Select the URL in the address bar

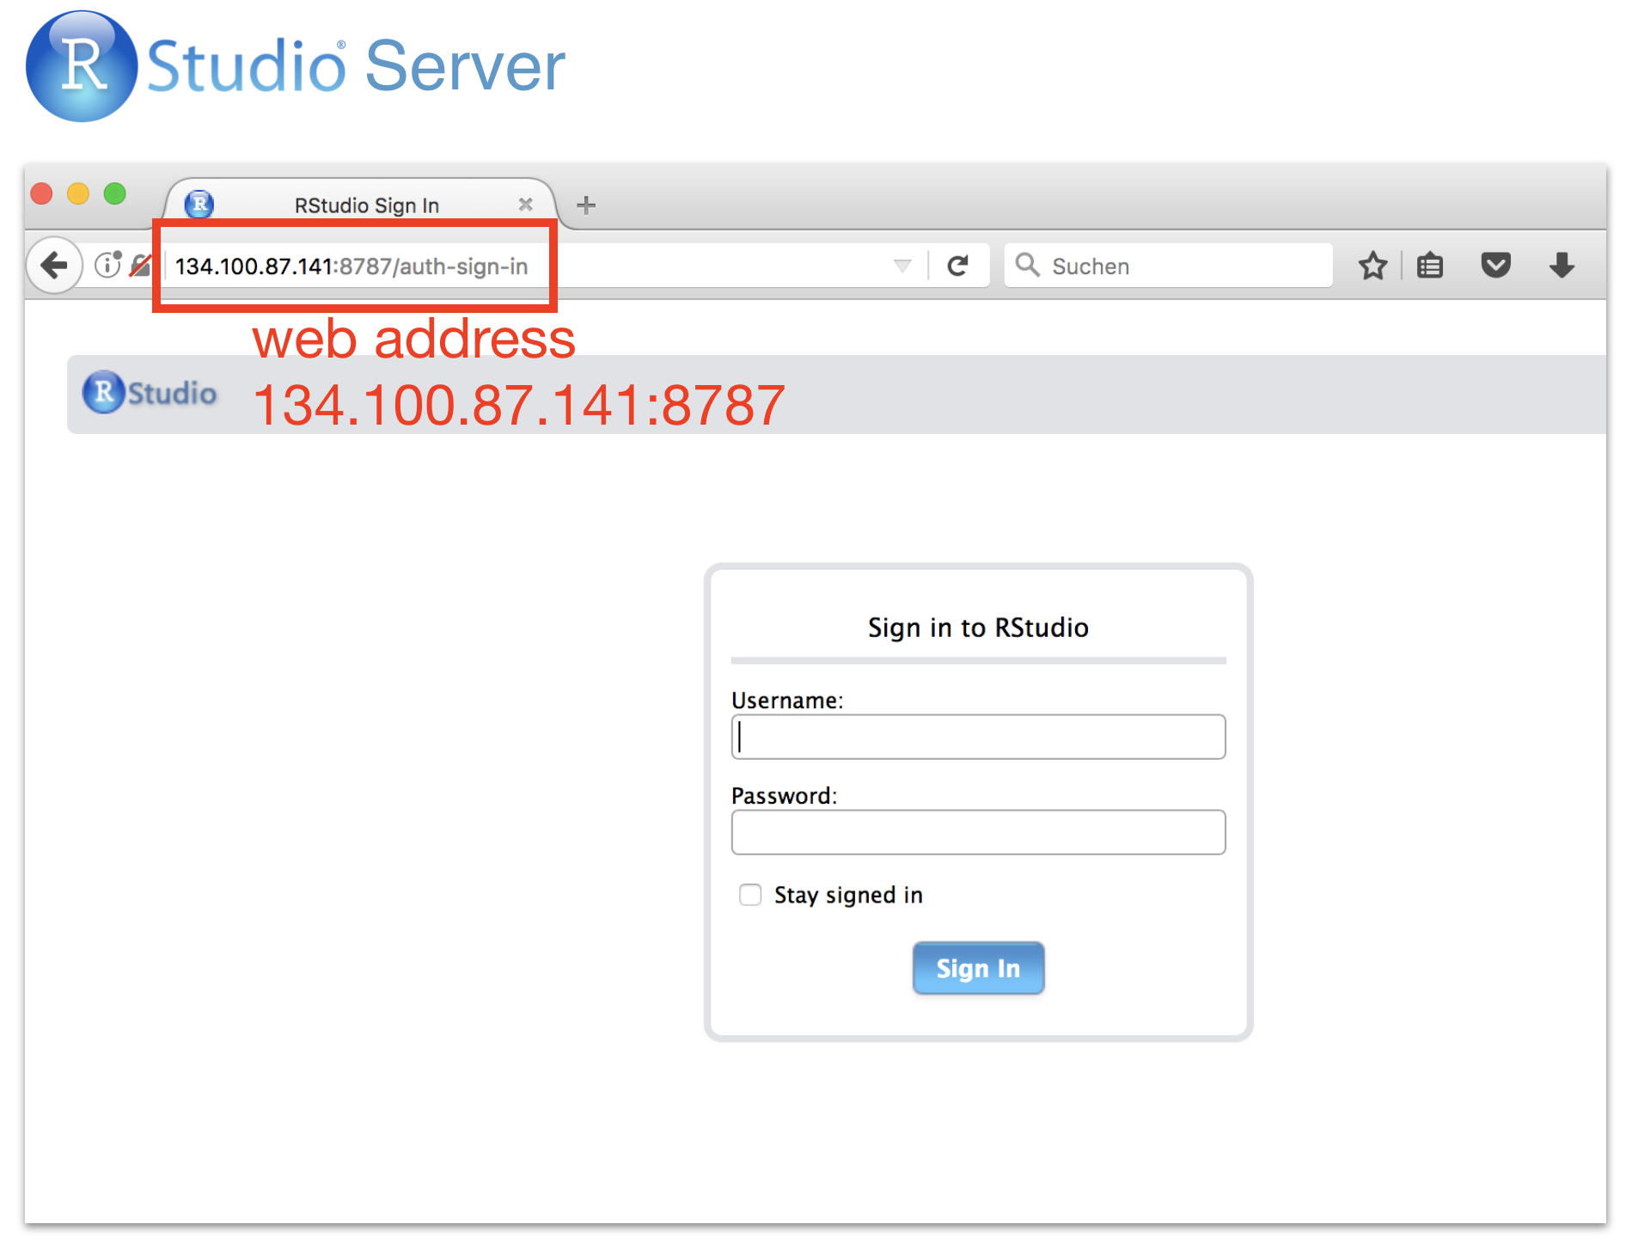coord(351,266)
